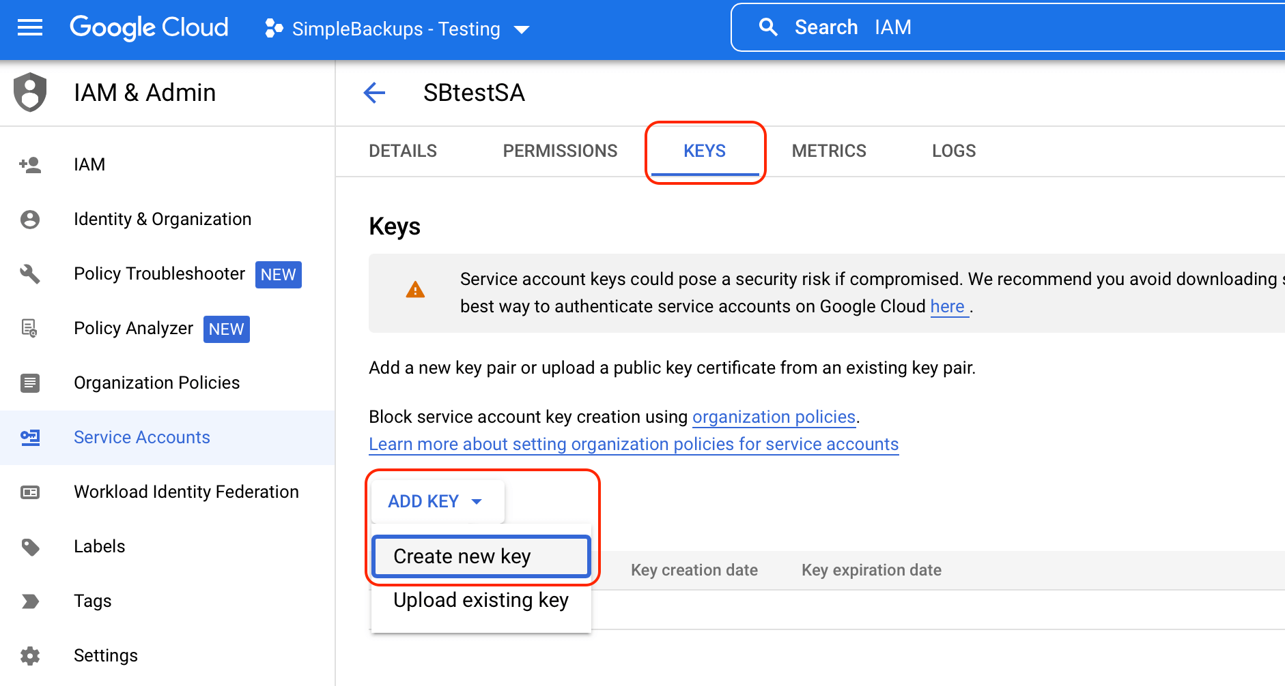Click the Policy Analyzer sidebar icon
The width and height of the screenshot is (1285, 686).
30,329
